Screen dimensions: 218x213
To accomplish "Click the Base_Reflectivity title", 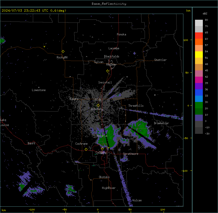I will [x=109, y=4].
